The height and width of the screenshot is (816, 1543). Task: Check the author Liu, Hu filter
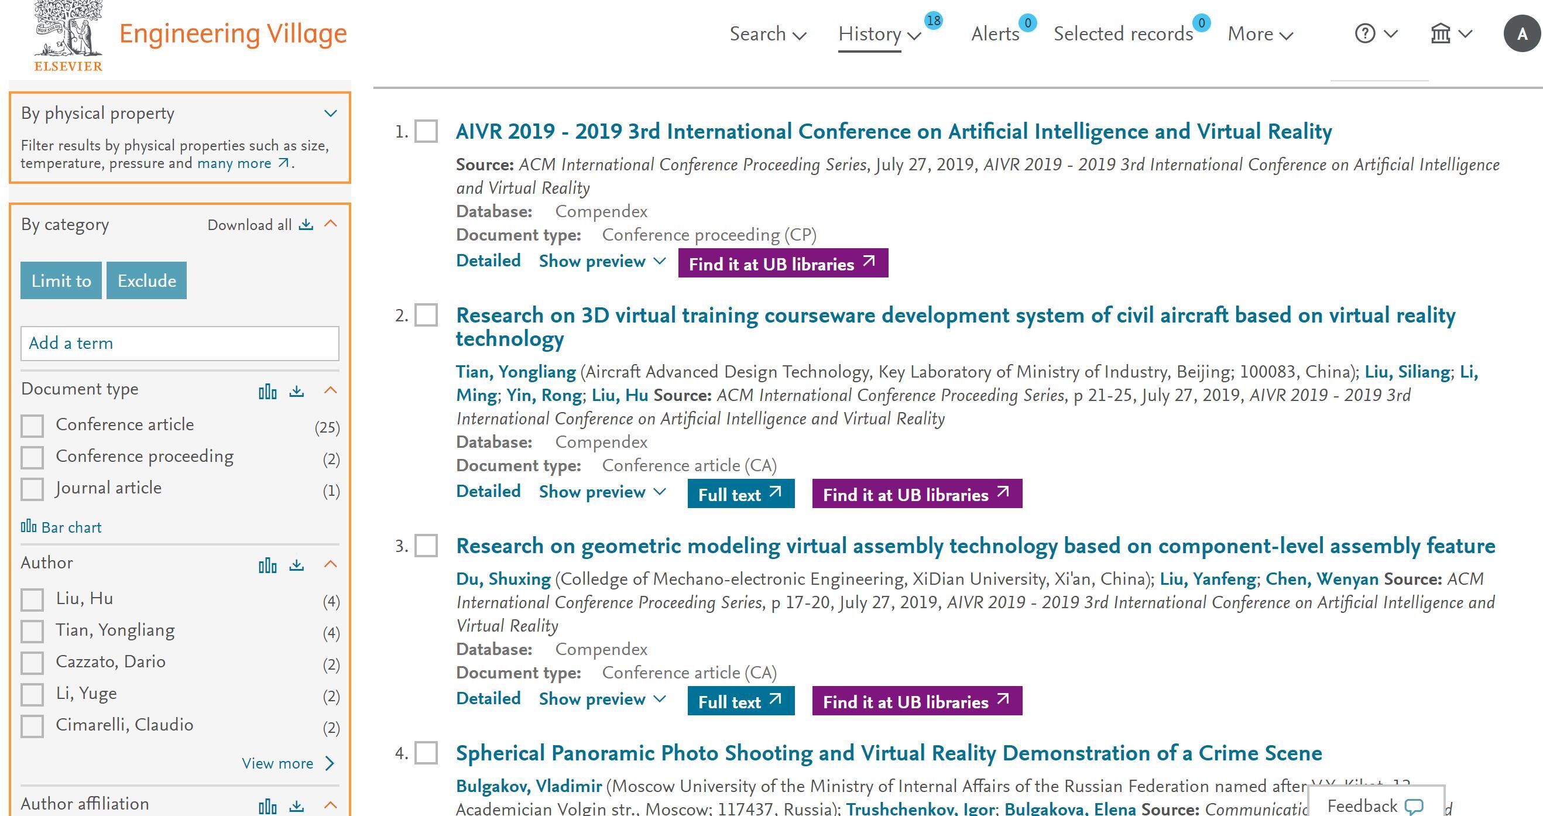32,600
